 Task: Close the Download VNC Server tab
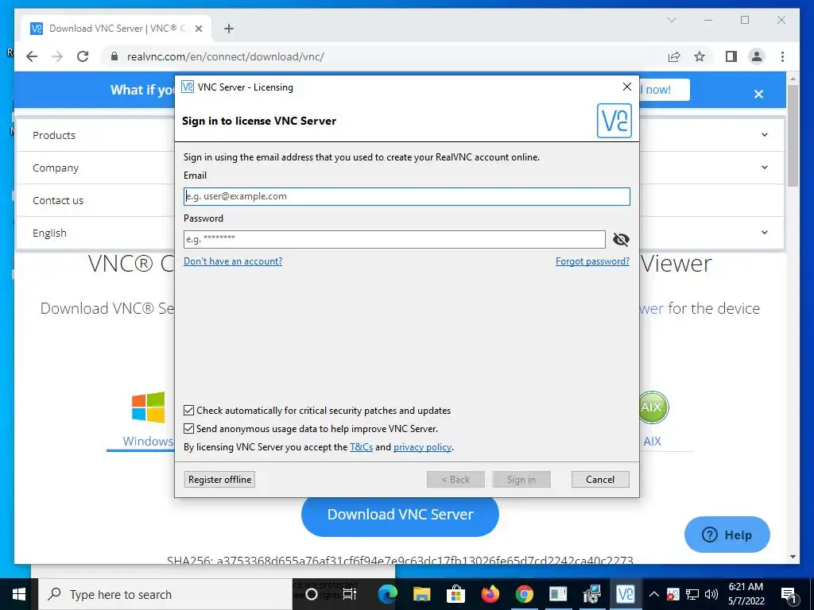tap(198, 29)
